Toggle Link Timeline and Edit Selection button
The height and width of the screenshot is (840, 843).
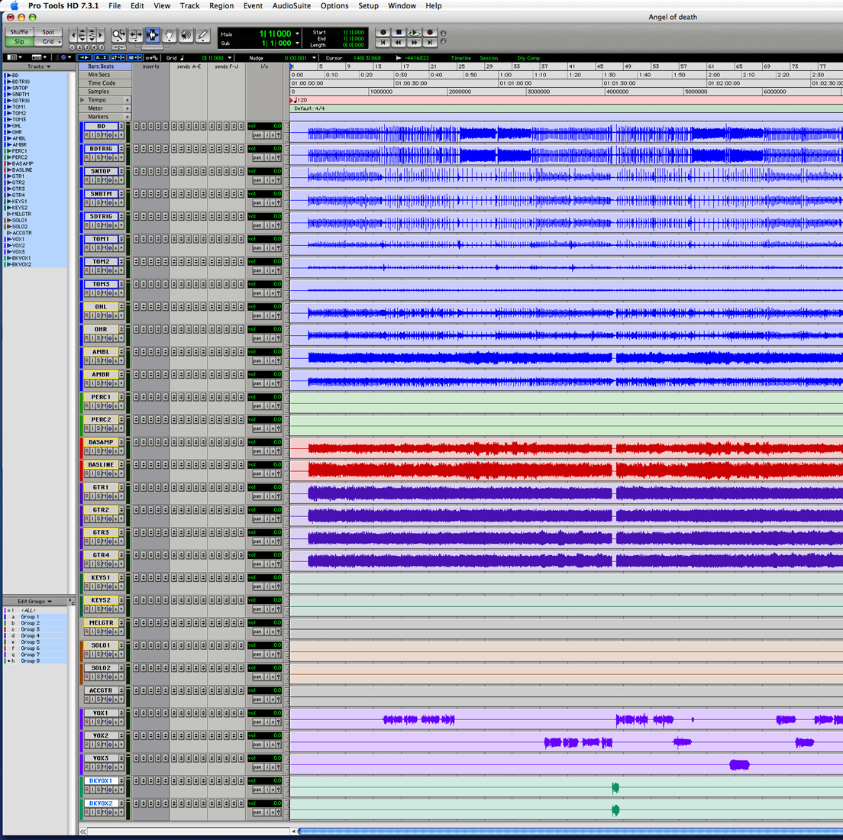[x=118, y=57]
